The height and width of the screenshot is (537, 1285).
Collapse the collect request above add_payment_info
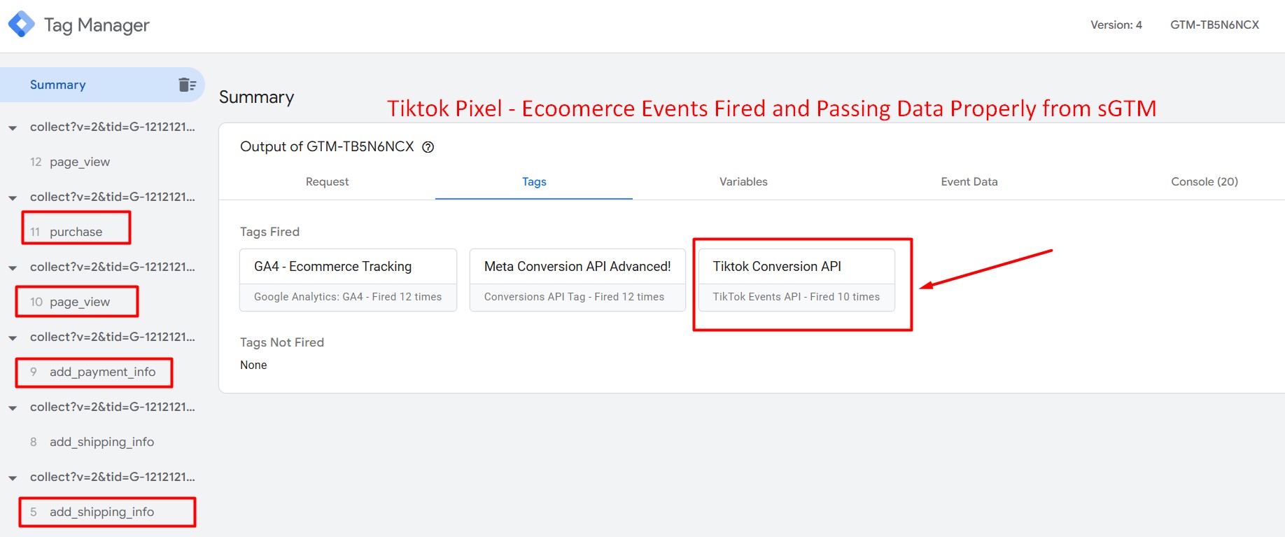click(13, 338)
